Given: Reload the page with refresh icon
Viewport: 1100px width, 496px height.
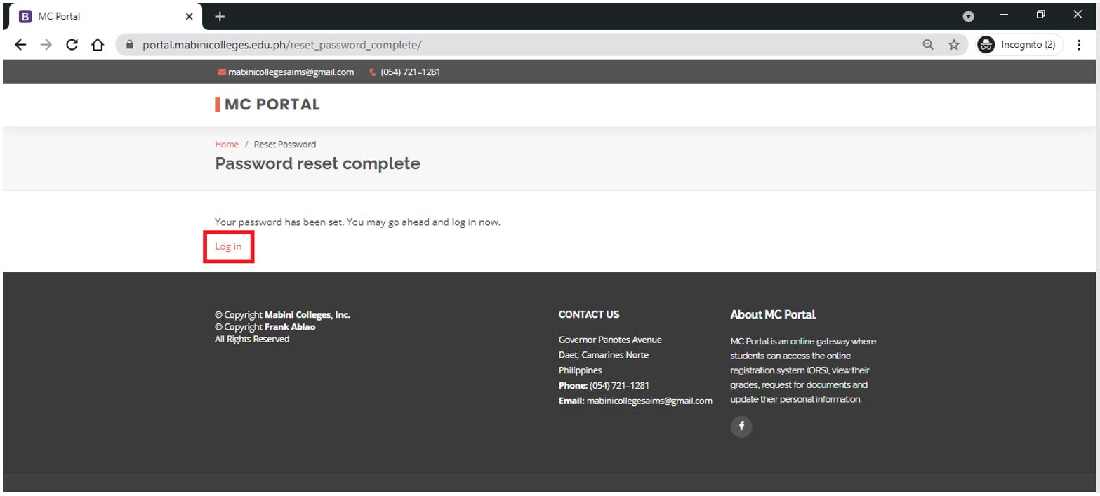Looking at the screenshot, I should (72, 45).
